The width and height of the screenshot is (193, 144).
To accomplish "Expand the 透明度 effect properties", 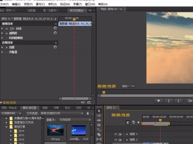I will pyautogui.click(x=2, y=33).
